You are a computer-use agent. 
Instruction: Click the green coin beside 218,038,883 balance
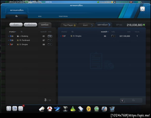(x=144, y=25)
